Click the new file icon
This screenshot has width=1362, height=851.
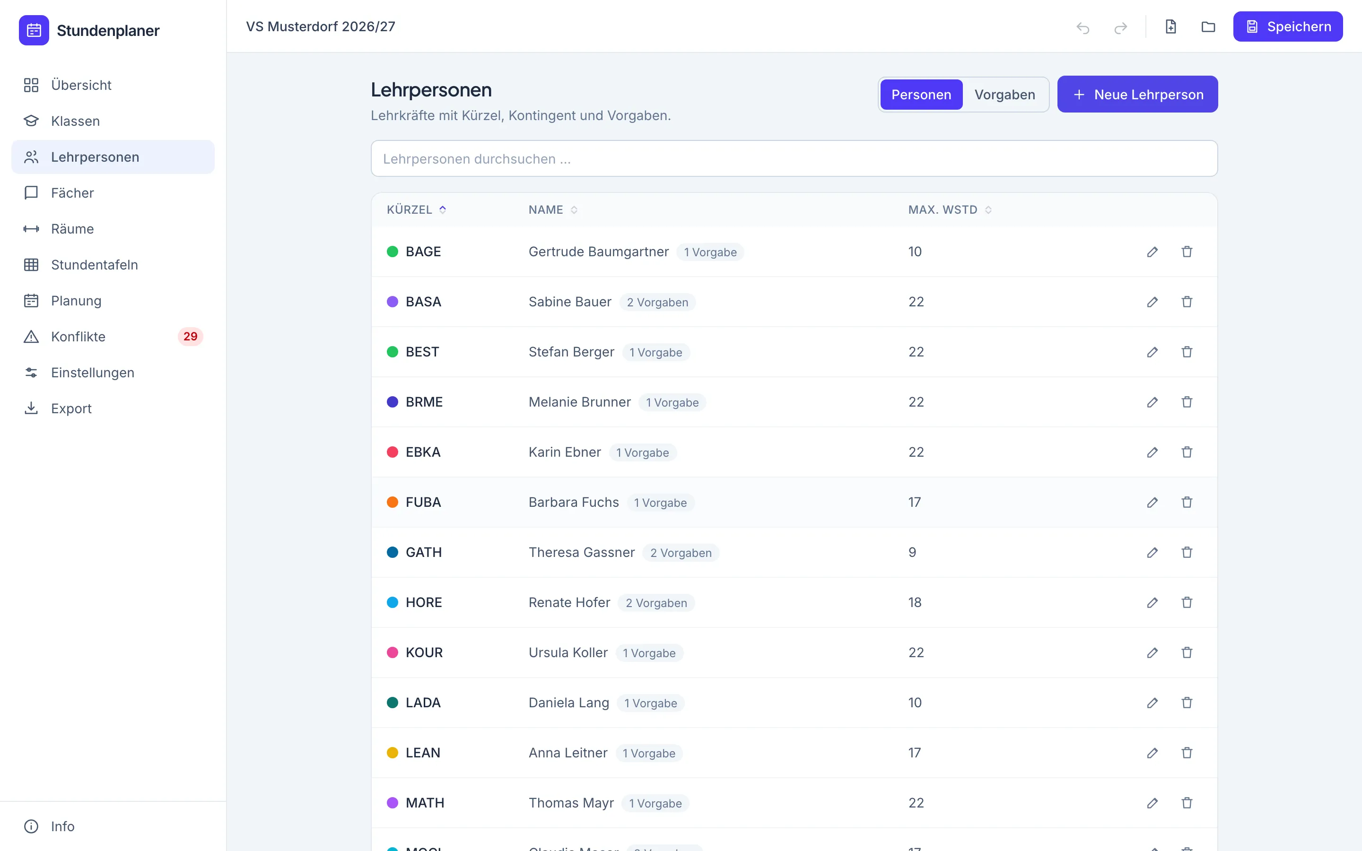(1170, 26)
